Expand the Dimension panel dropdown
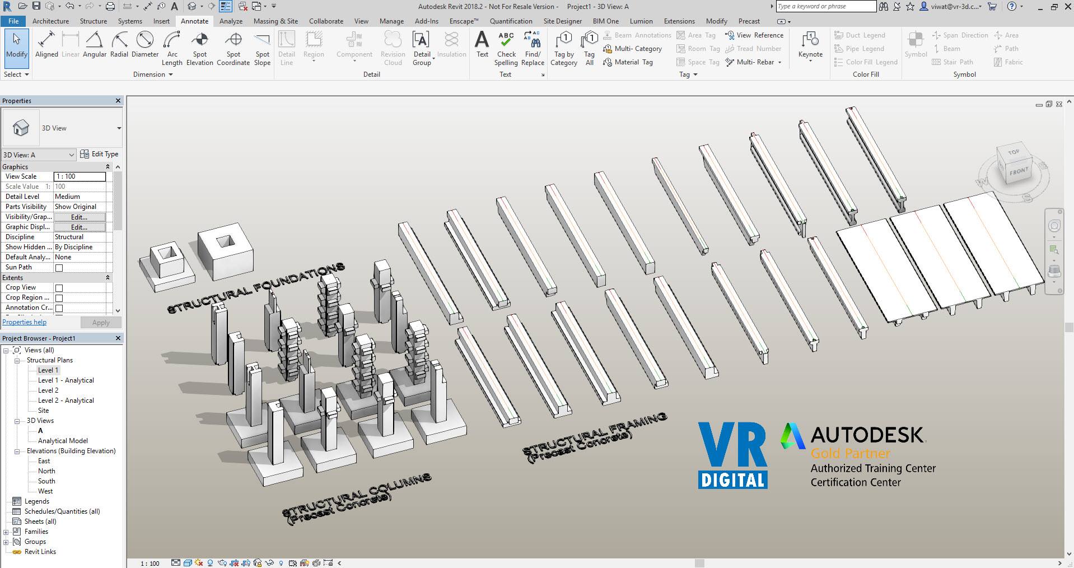Viewport: 1074px width, 568px height. 152,75
